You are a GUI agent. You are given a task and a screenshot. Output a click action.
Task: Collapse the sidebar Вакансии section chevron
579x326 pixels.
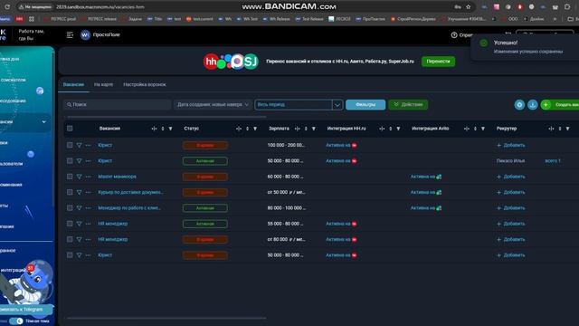pyautogui.click(x=44, y=121)
